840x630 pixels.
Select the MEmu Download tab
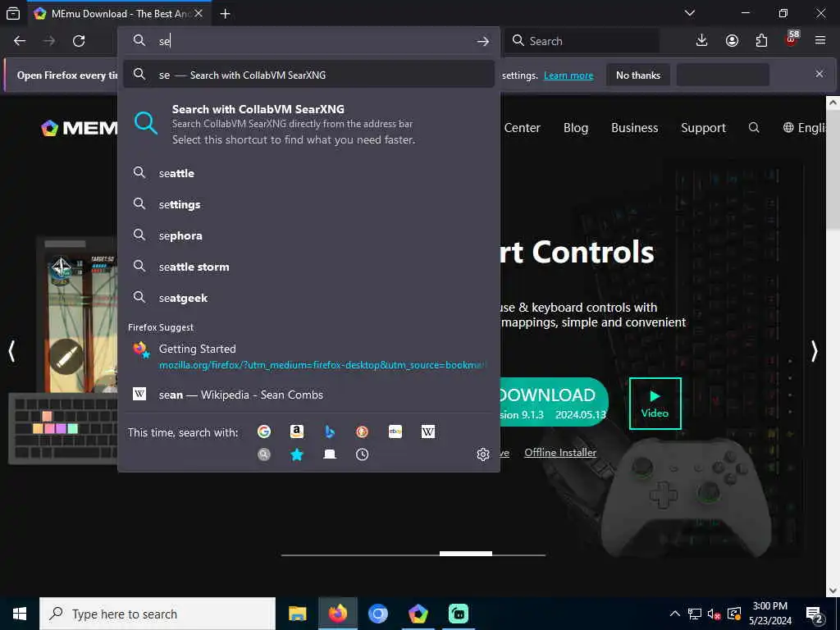118,14
